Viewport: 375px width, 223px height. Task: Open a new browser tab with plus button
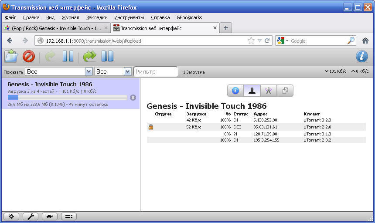tap(225, 28)
